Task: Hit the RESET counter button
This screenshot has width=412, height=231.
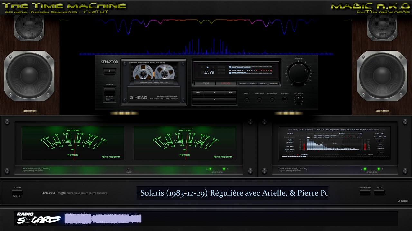Action: (243, 83)
